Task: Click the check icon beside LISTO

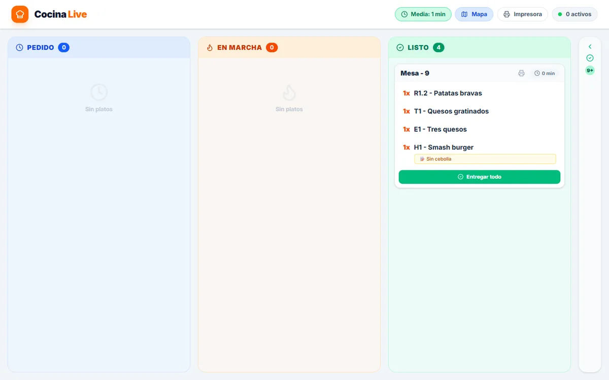Action: 400,48
